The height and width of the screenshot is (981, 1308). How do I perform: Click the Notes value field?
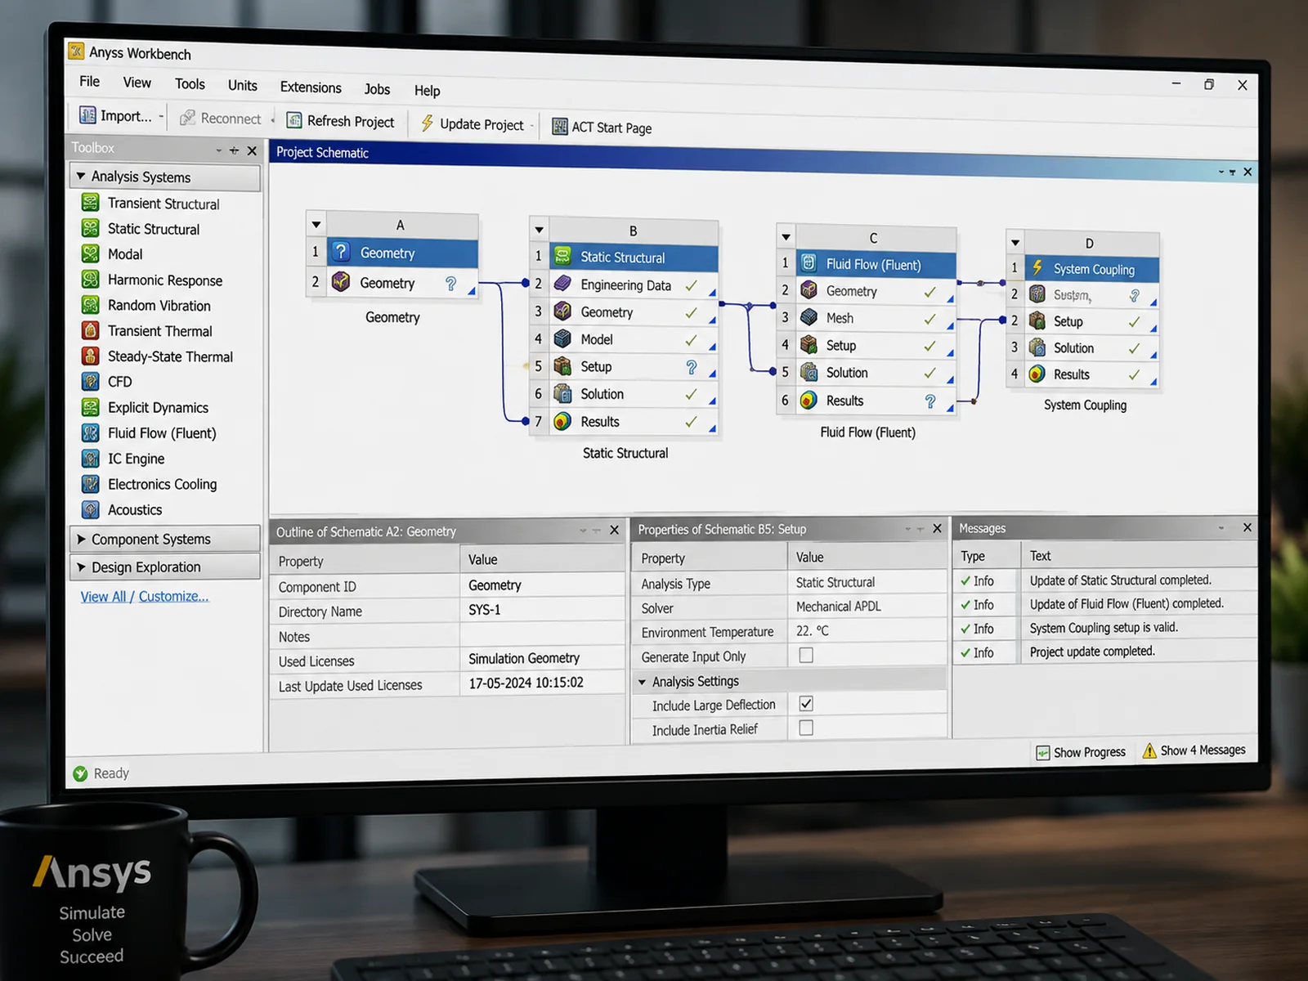[542, 635]
